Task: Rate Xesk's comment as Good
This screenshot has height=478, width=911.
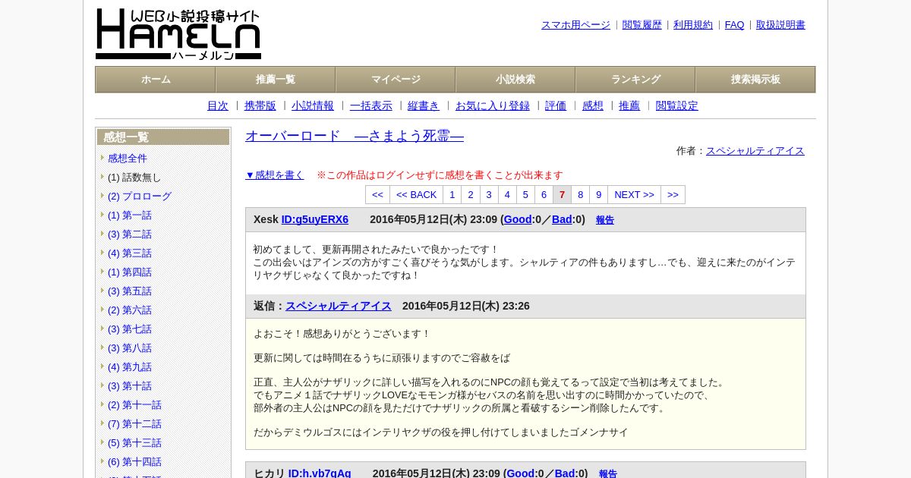Action: (x=518, y=220)
